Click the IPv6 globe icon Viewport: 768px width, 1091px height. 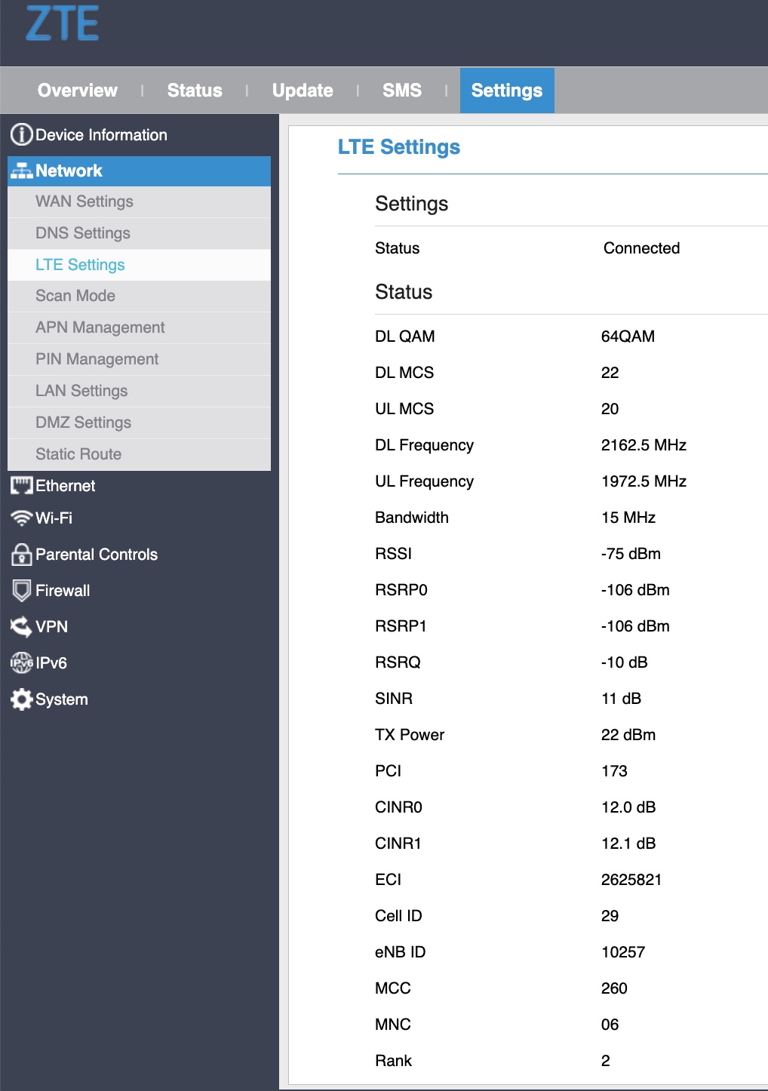(21, 663)
